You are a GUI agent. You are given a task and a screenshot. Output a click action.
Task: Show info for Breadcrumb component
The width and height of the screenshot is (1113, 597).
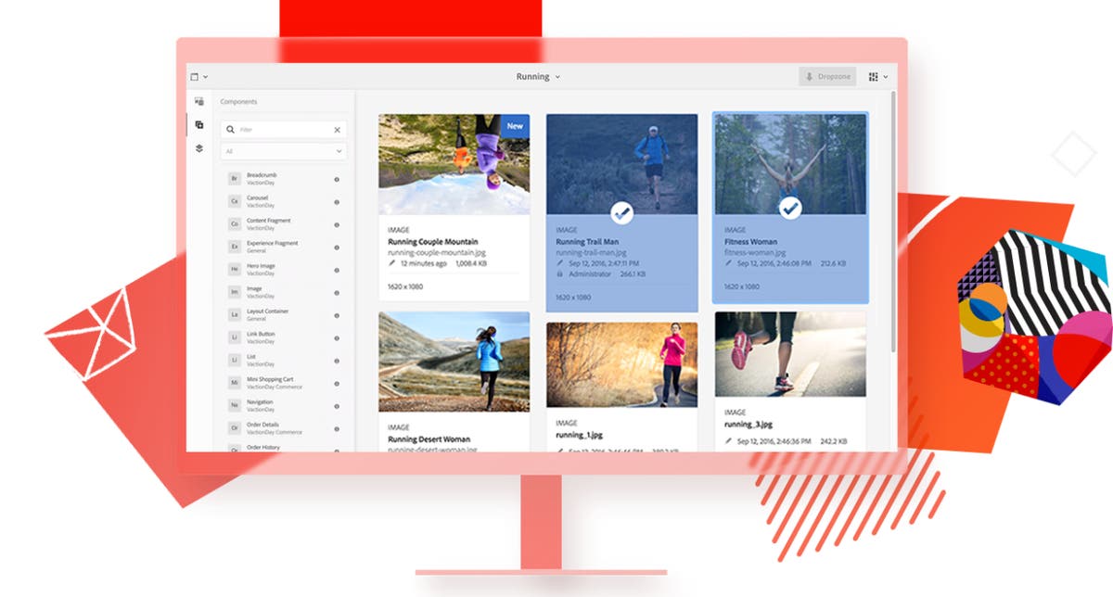(x=336, y=179)
